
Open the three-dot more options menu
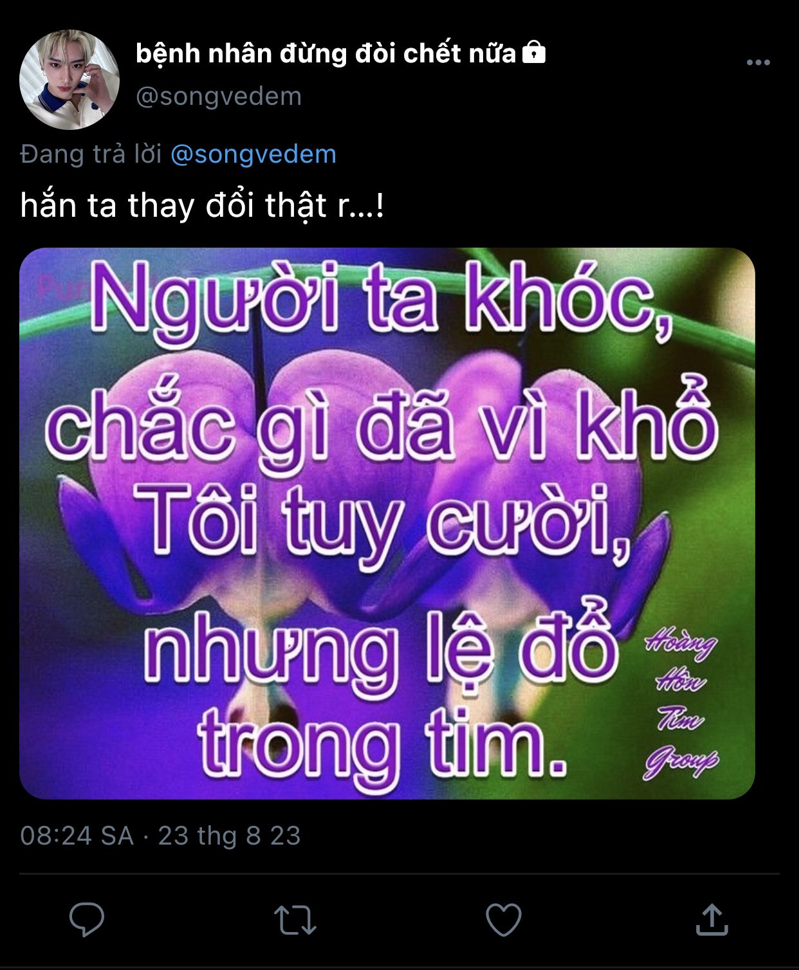coord(758,62)
